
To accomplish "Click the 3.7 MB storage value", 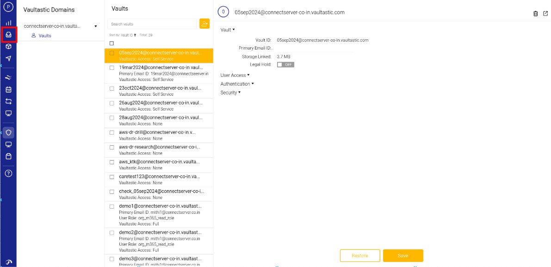I will 284,56.
